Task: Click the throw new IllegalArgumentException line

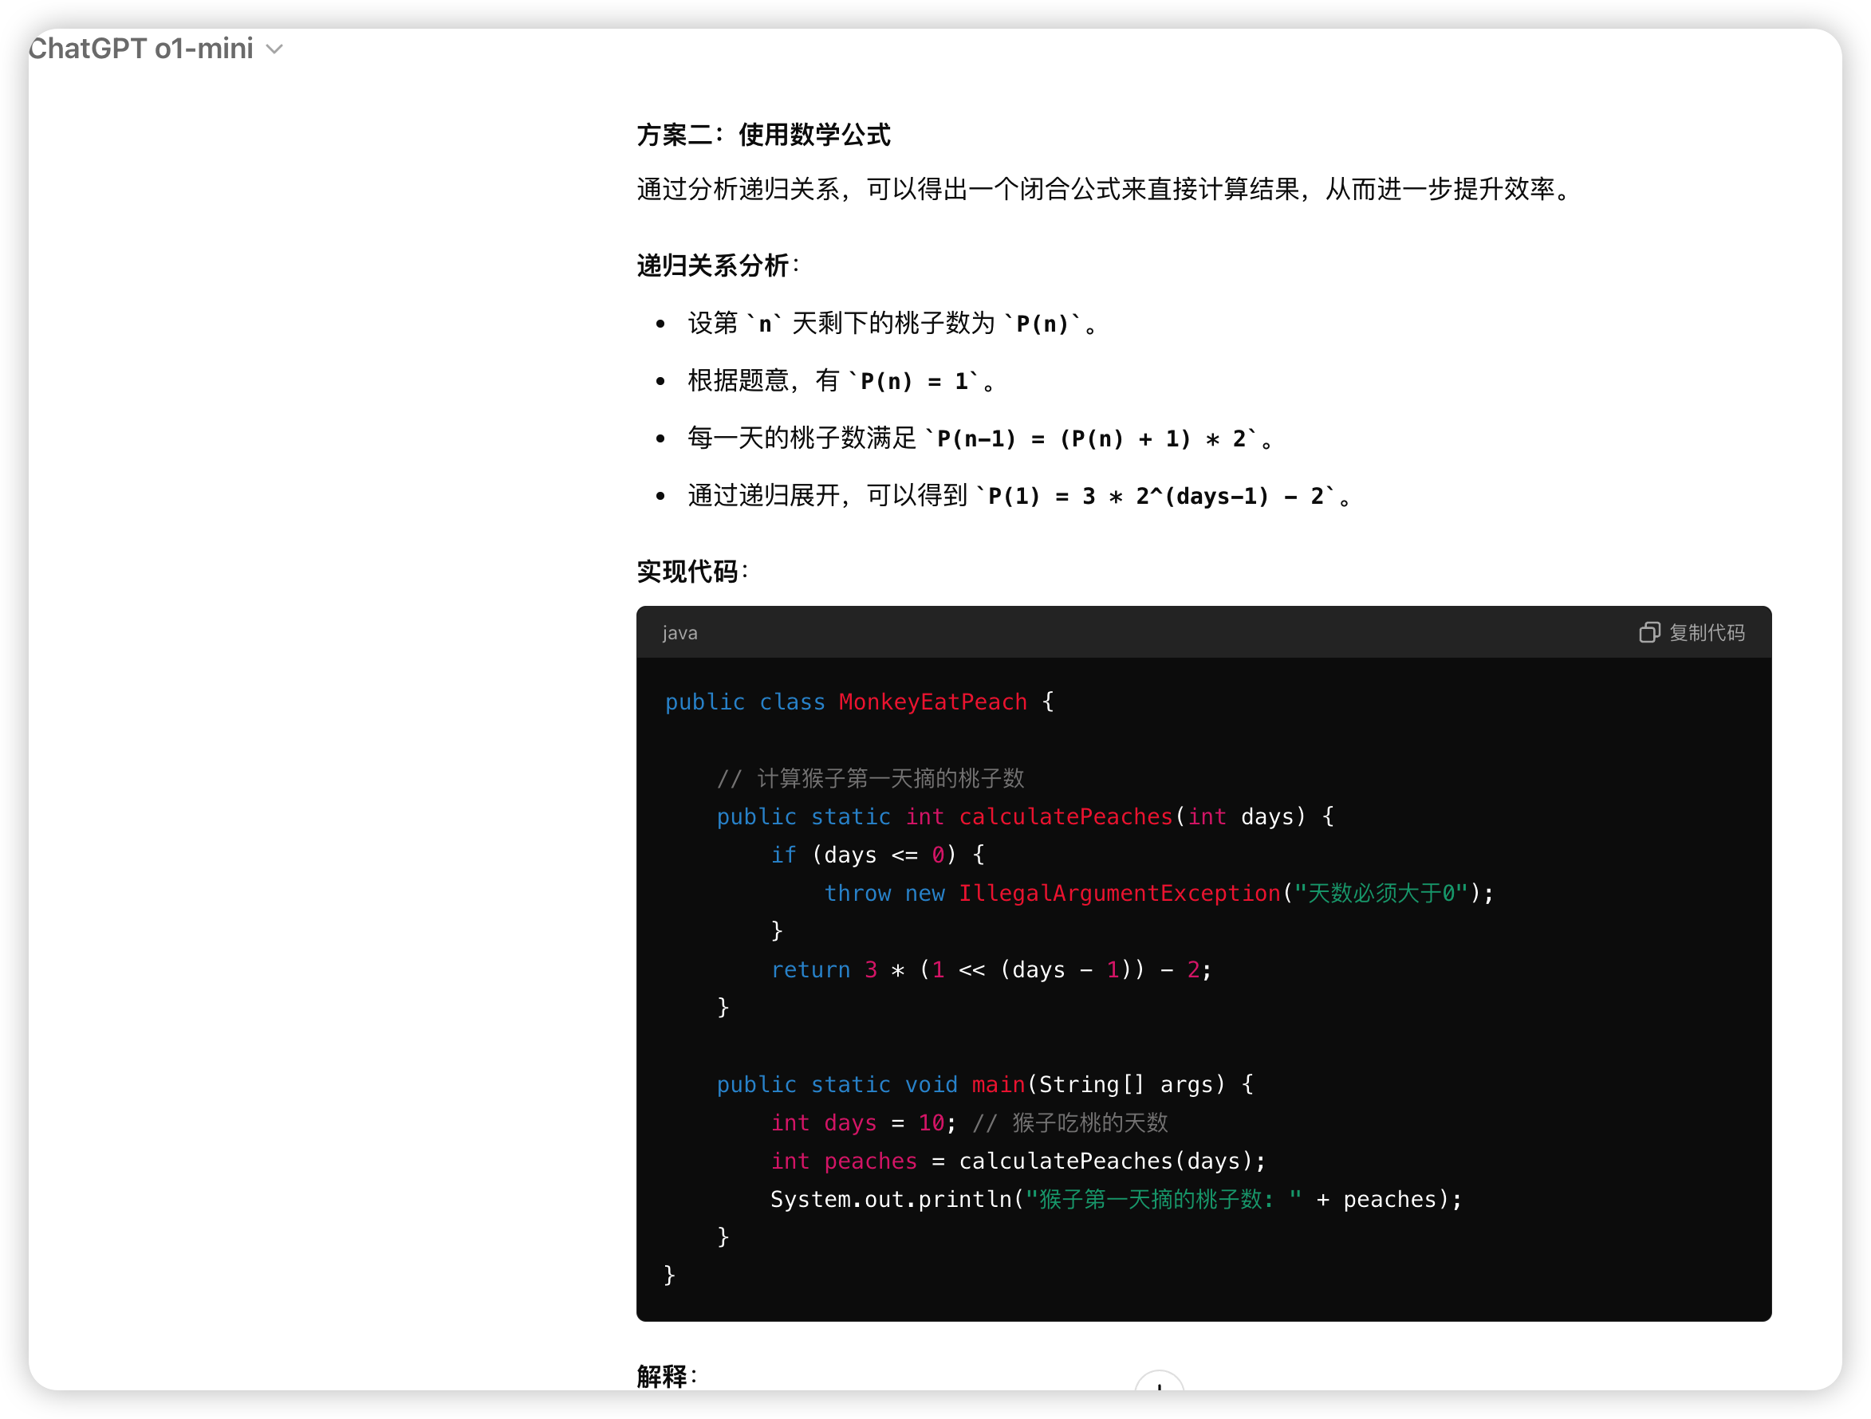Action: [x=1159, y=893]
